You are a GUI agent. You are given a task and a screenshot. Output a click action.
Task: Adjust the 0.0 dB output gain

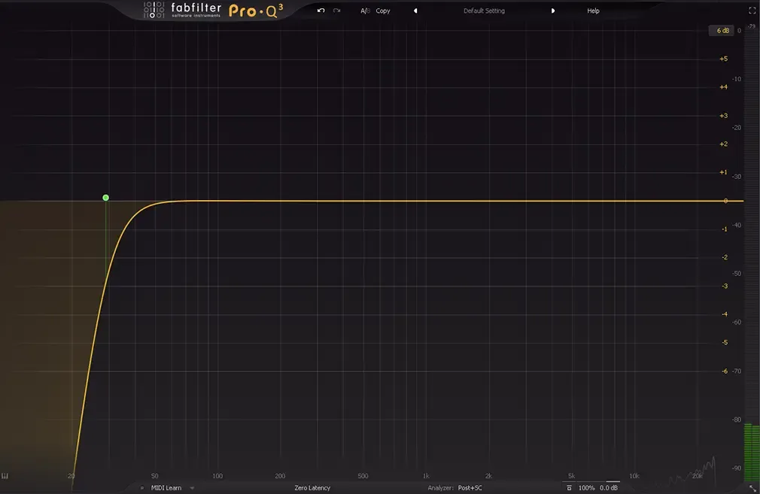click(609, 488)
